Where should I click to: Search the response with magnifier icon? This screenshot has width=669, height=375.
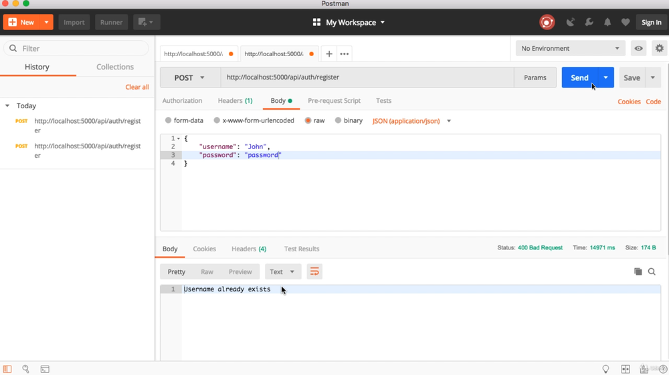652,271
